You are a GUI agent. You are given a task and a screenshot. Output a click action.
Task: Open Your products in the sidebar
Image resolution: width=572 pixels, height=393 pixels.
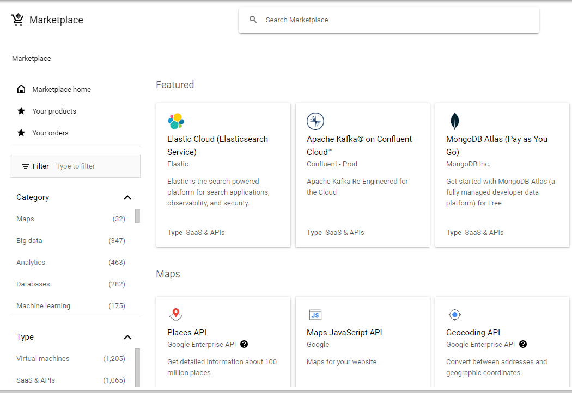(x=75, y=111)
